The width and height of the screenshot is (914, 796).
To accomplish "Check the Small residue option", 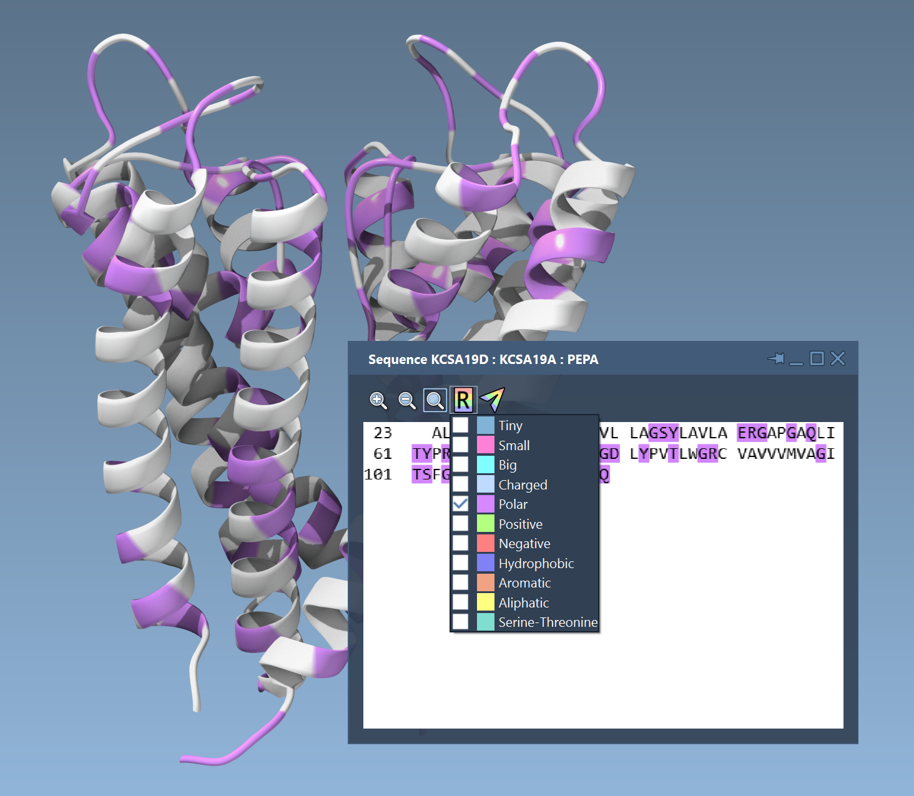I will coord(461,445).
